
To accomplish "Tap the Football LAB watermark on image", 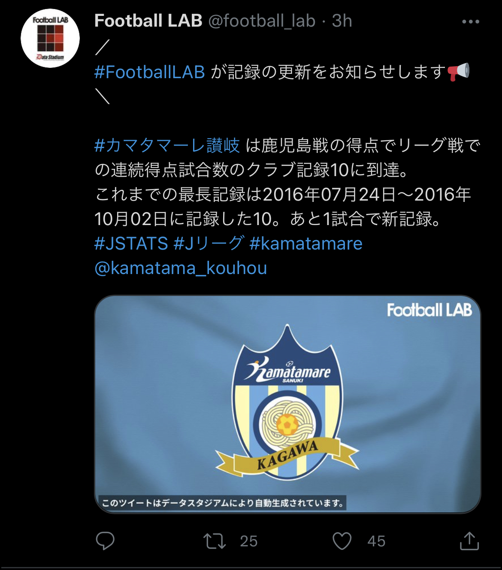I will coord(429,310).
